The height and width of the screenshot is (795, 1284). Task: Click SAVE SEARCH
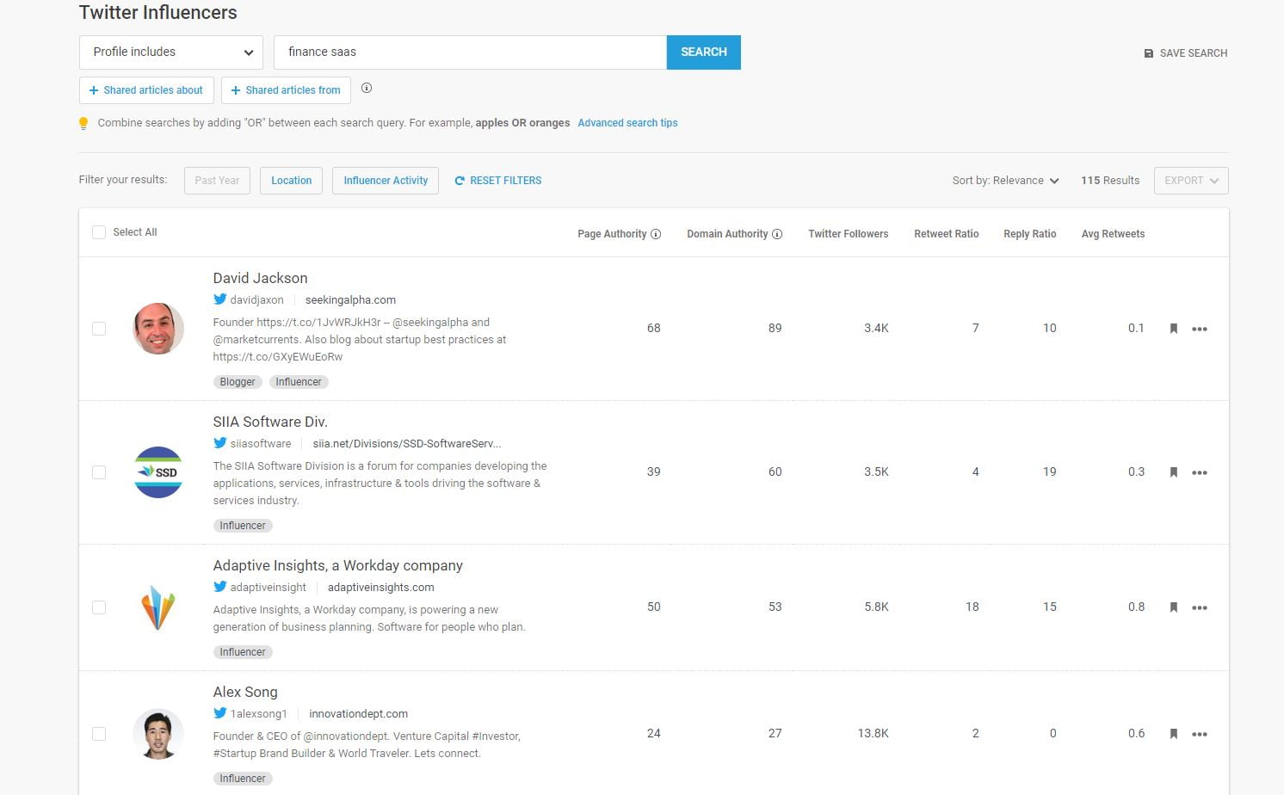[1186, 53]
